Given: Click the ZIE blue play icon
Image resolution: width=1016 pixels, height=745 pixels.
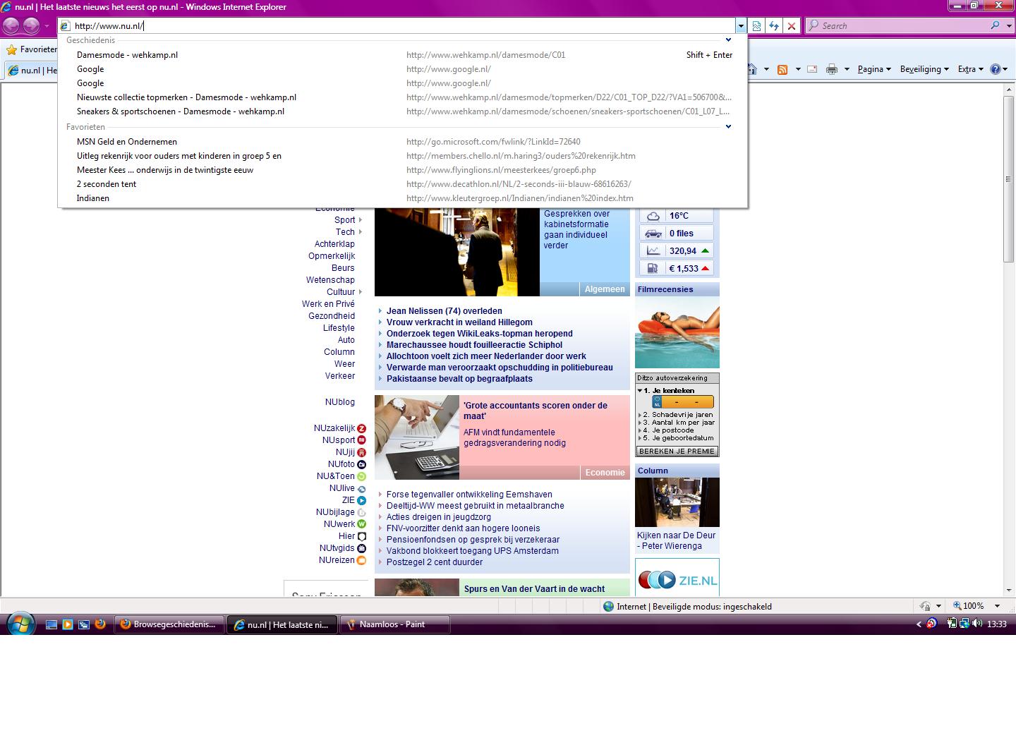Looking at the screenshot, I should click(362, 500).
